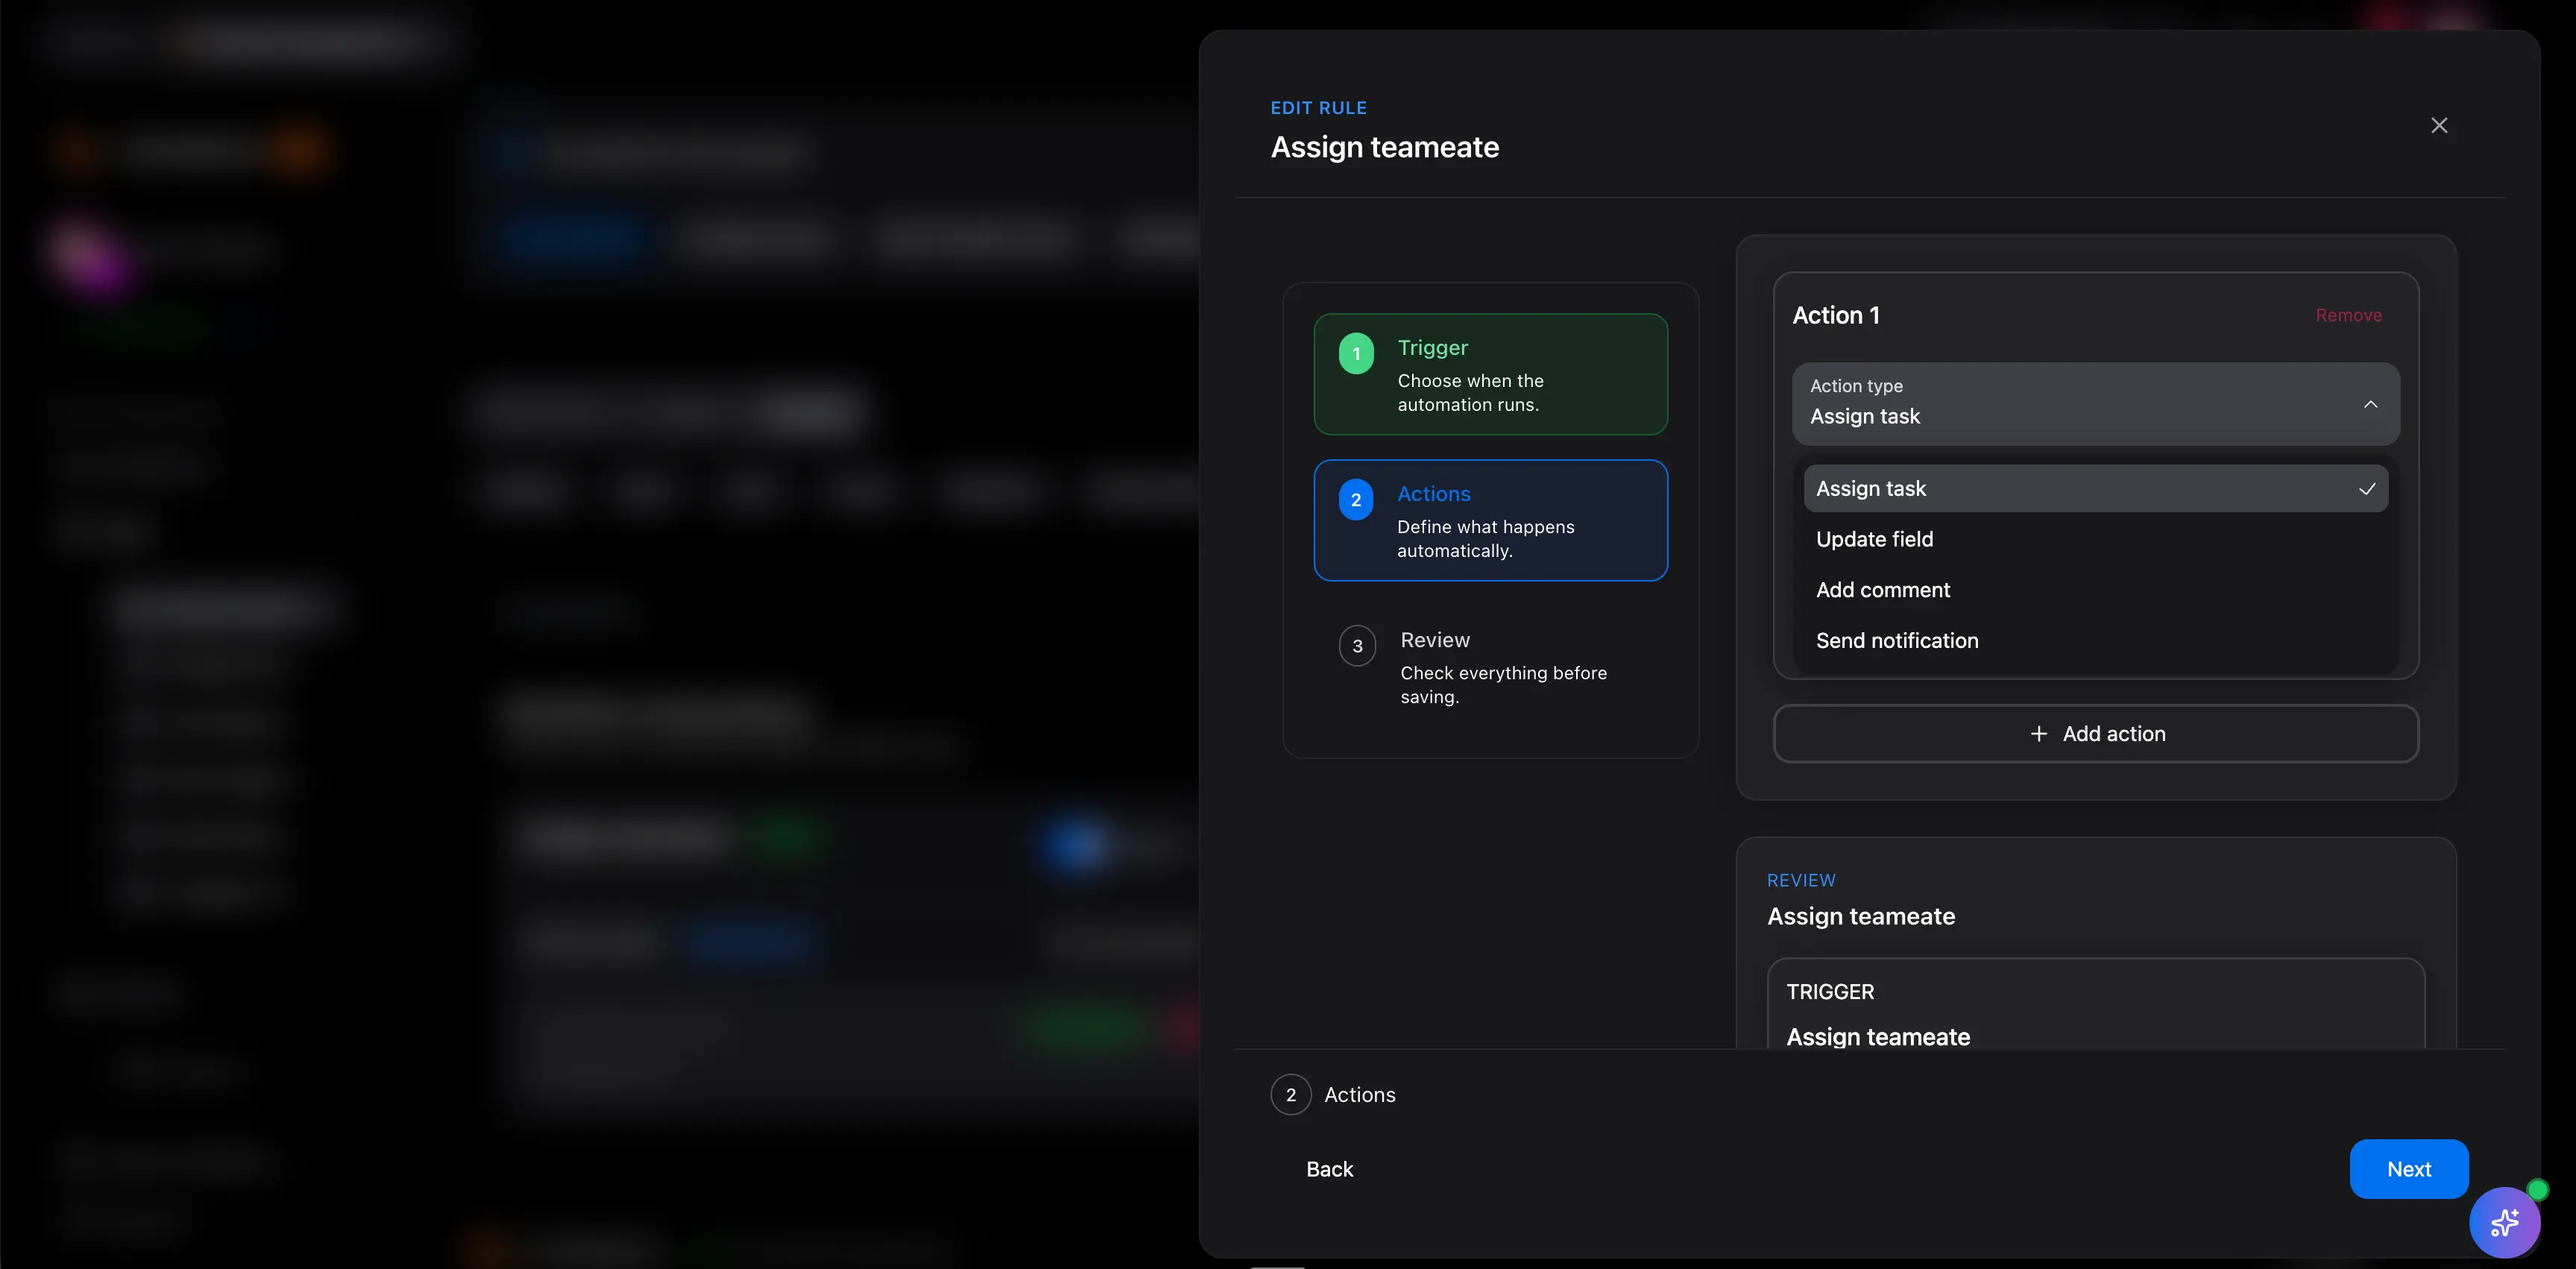Click the plus icon inside Add action

point(2038,733)
